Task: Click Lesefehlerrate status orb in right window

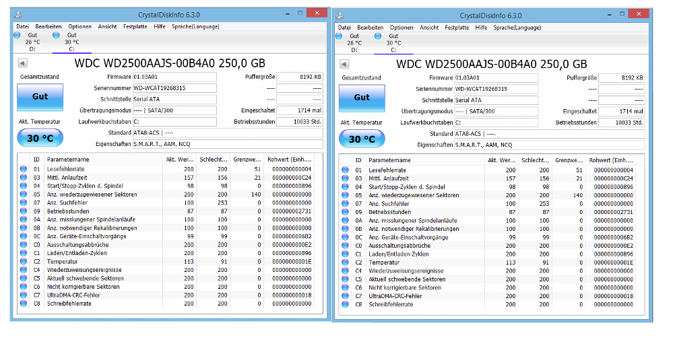Action: 345,170
